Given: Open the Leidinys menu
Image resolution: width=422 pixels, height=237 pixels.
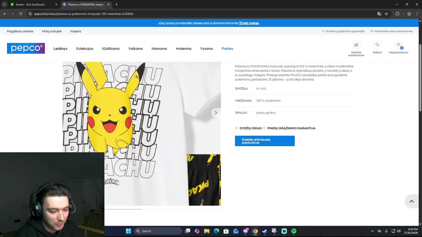Looking at the screenshot, I should [x=60, y=49].
